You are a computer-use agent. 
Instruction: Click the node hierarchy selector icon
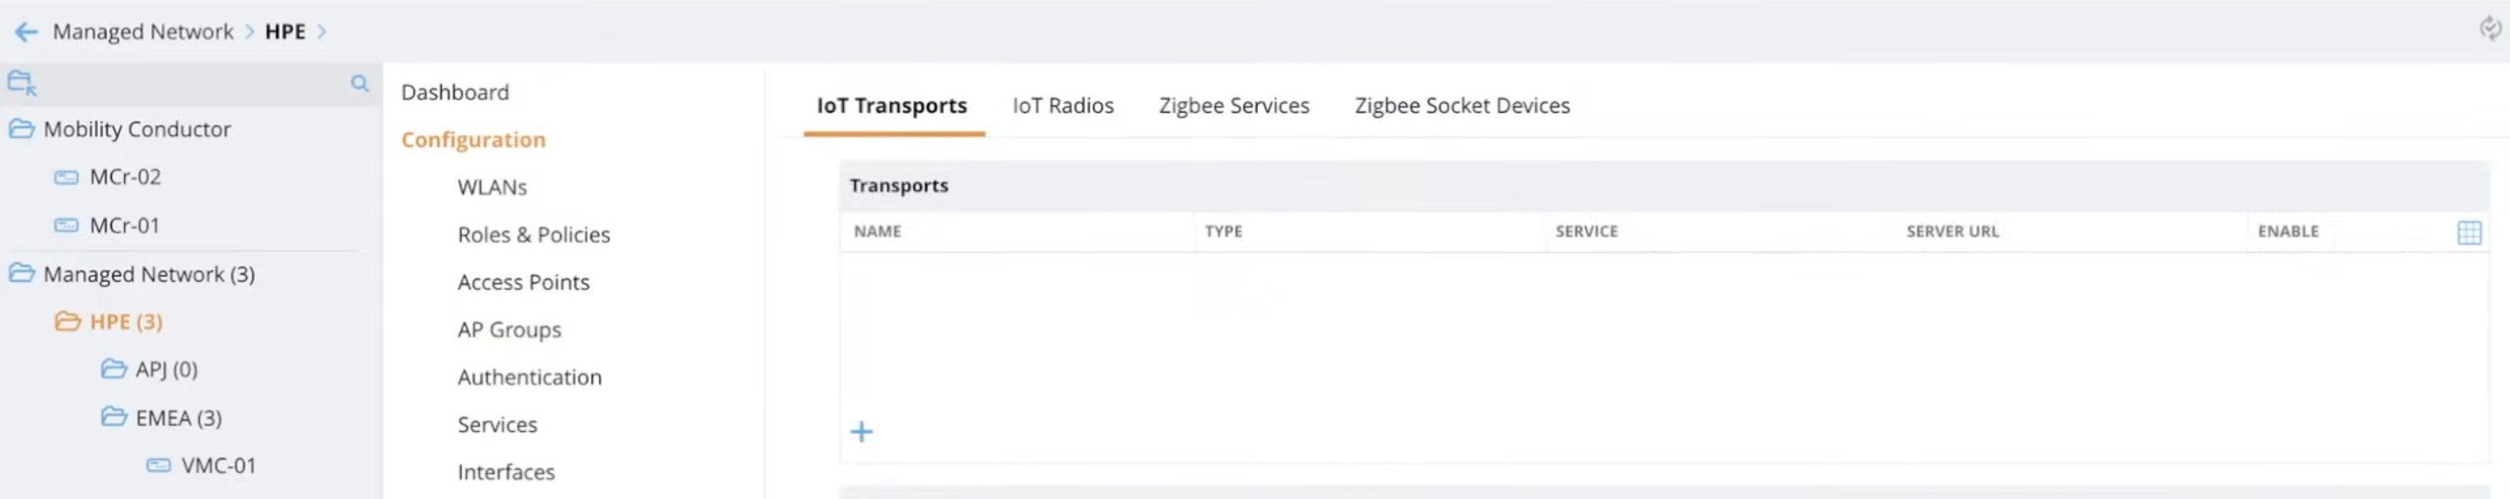[x=22, y=84]
